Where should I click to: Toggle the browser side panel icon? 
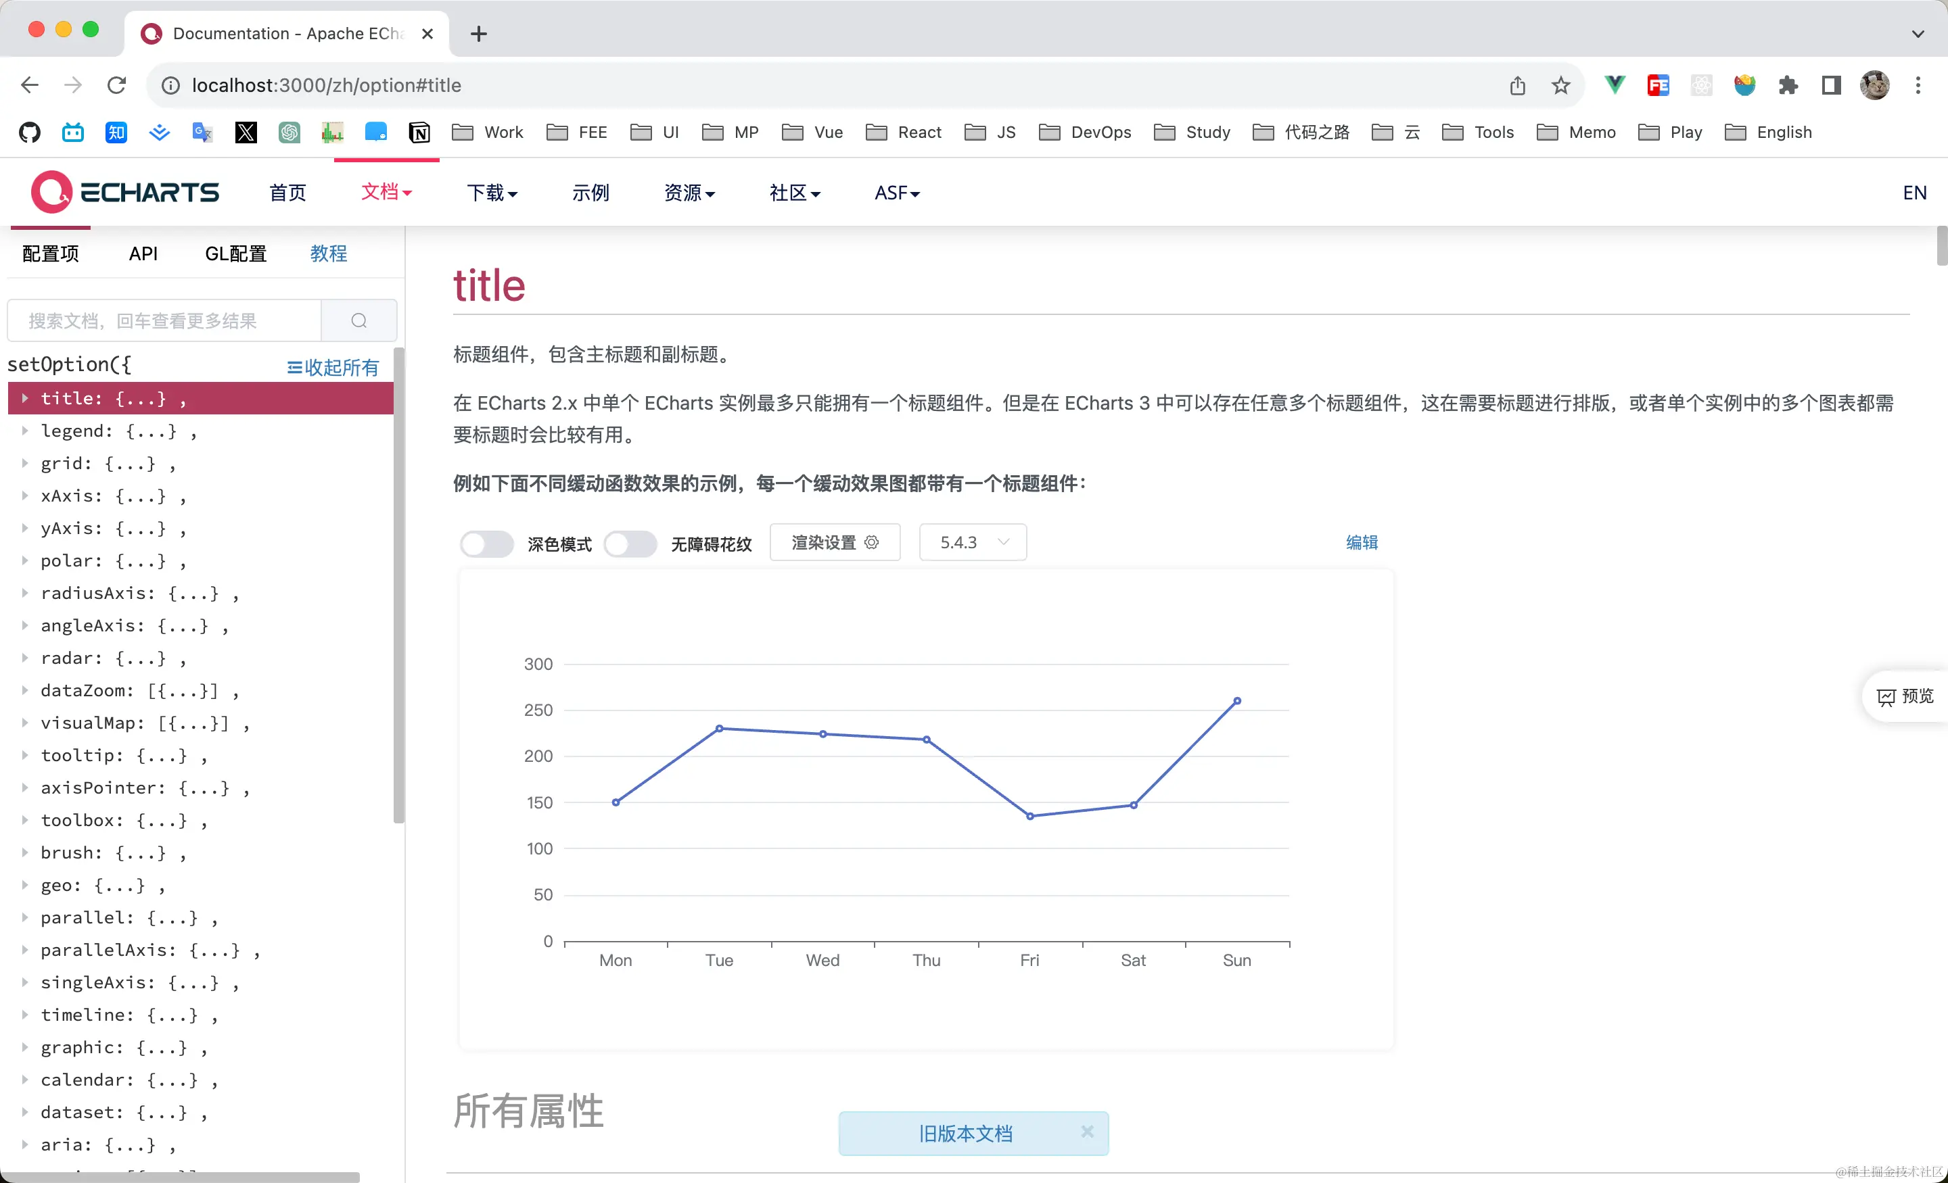(1831, 85)
